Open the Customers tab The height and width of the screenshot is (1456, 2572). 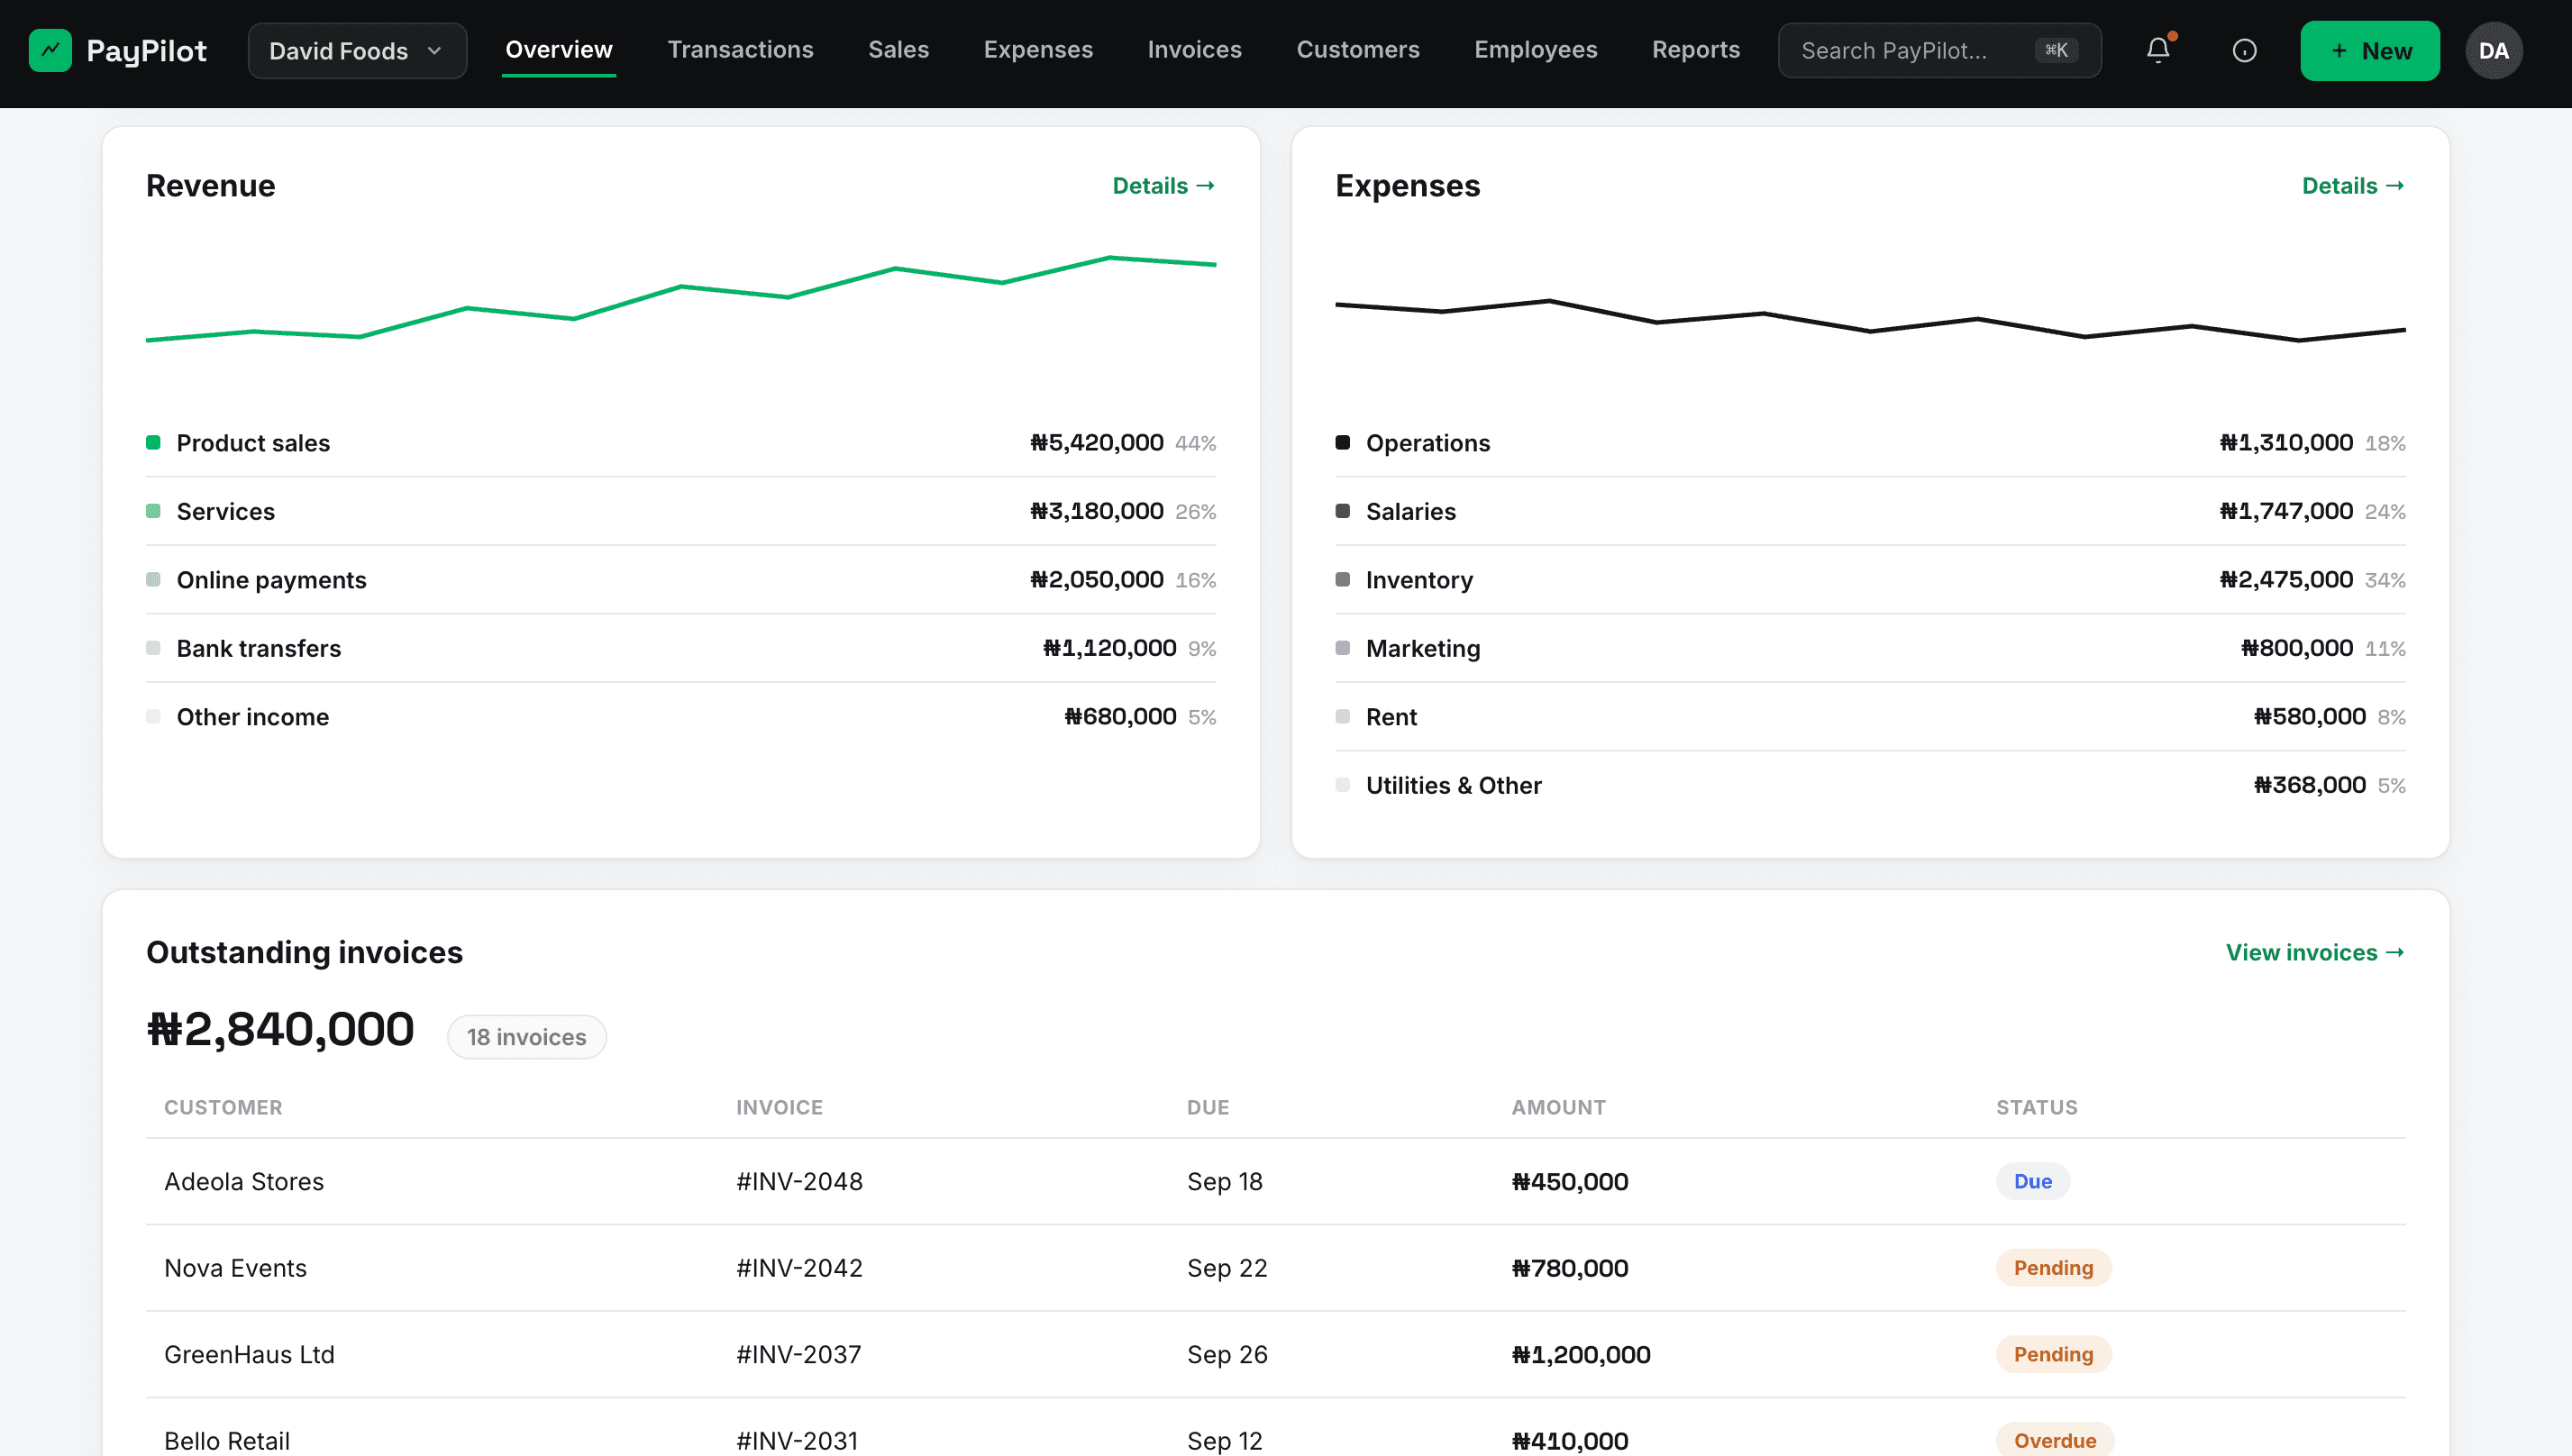click(1358, 50)
